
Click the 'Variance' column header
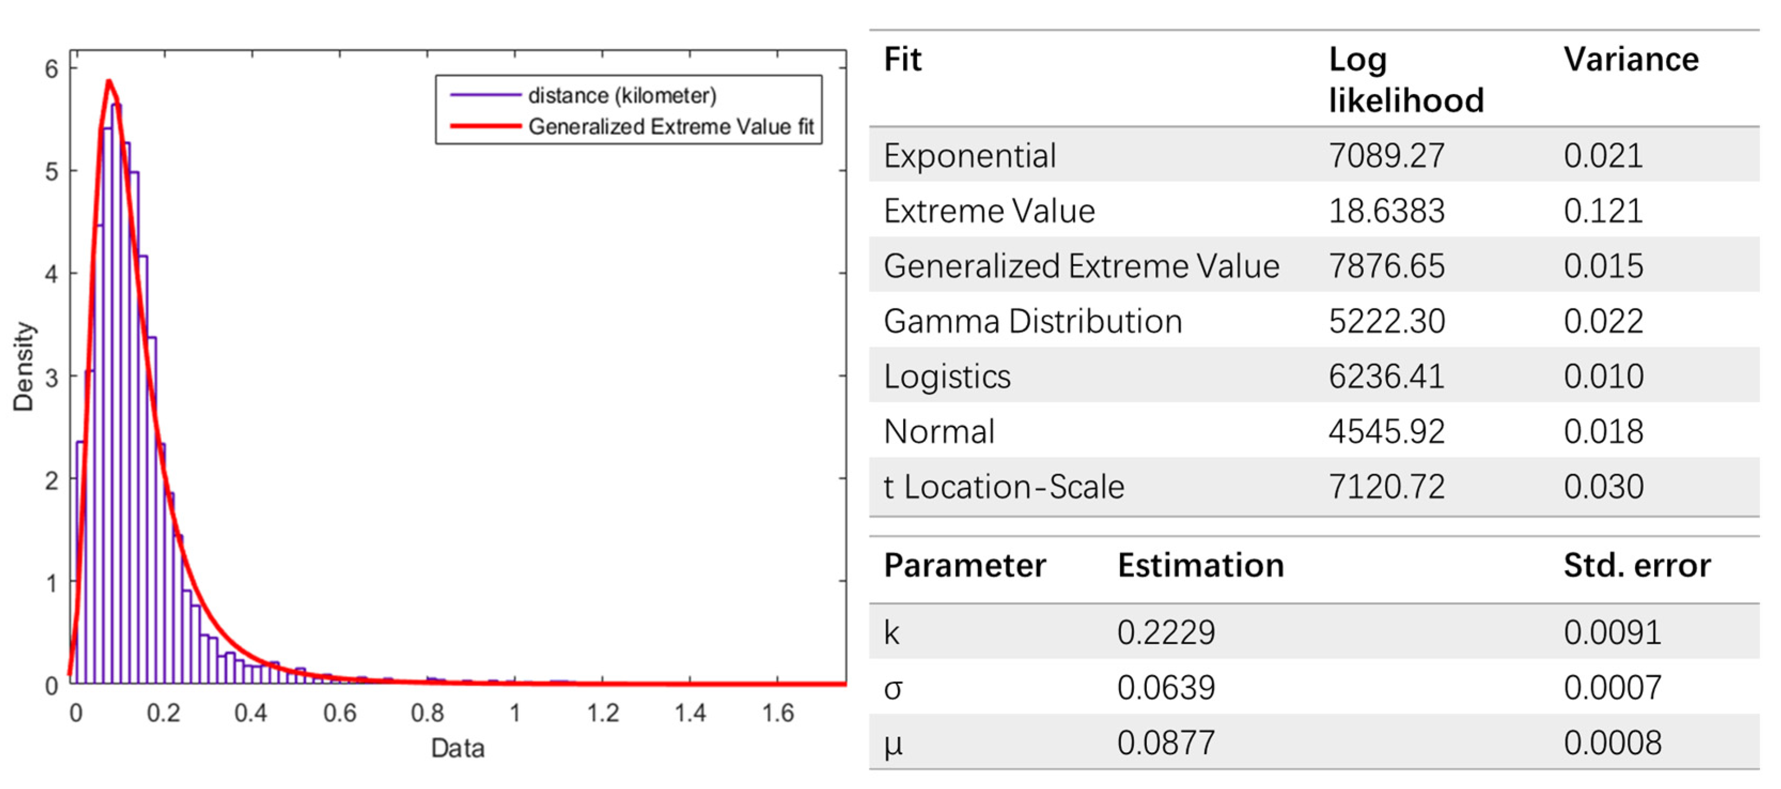coord(1630,59)
